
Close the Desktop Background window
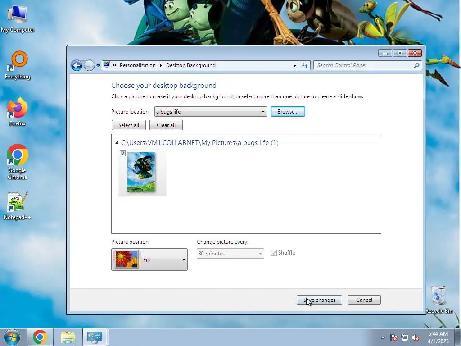415,53
